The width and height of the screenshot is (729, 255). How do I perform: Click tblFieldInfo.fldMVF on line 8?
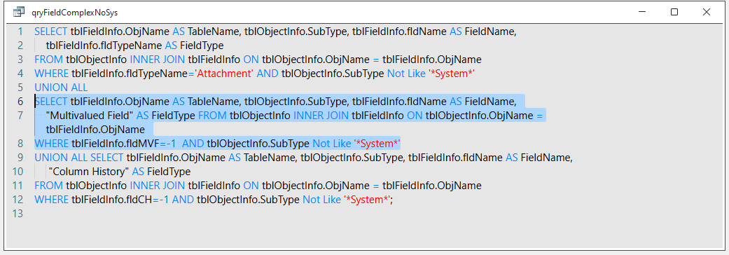pos(116,144)
